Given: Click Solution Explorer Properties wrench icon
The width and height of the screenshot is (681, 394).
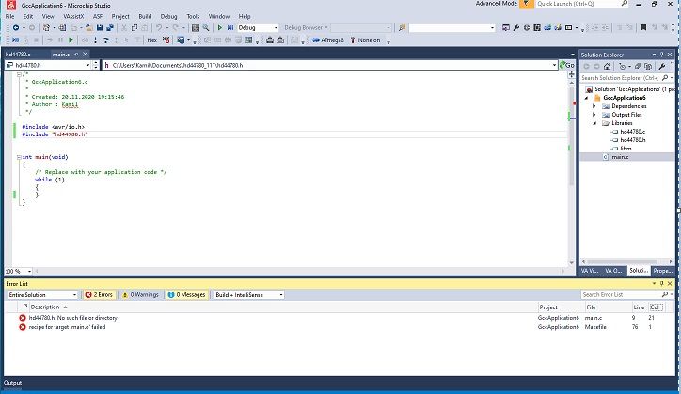Looking at the screenshot, I should 662,67.
